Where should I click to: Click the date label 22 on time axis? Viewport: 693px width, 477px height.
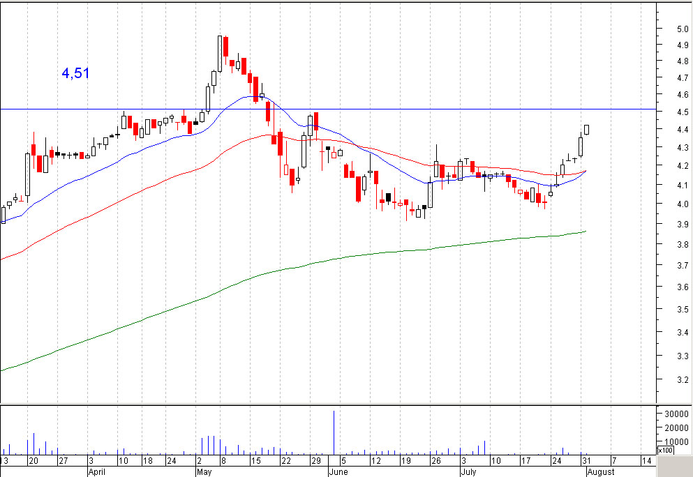(x=286, y=461)
